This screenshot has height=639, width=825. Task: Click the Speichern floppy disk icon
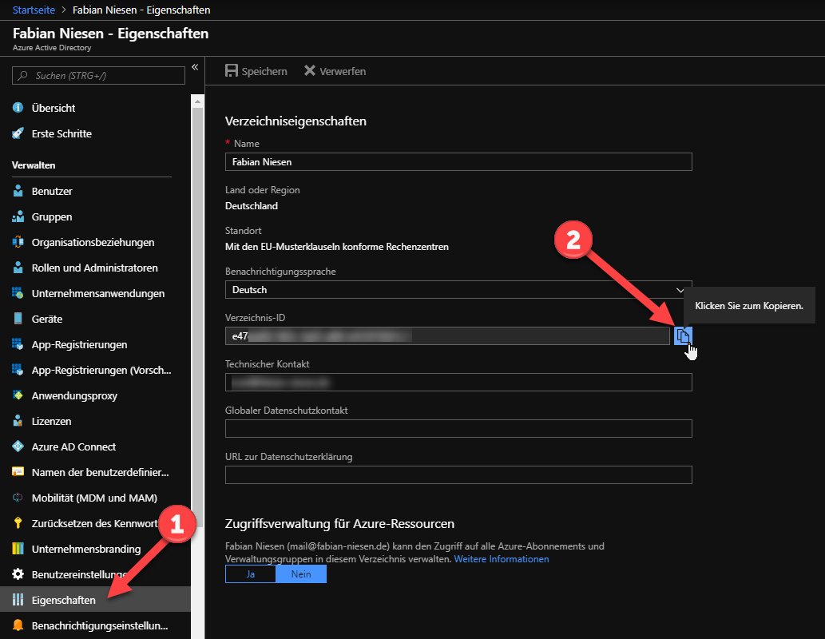(x=232, y=70)
